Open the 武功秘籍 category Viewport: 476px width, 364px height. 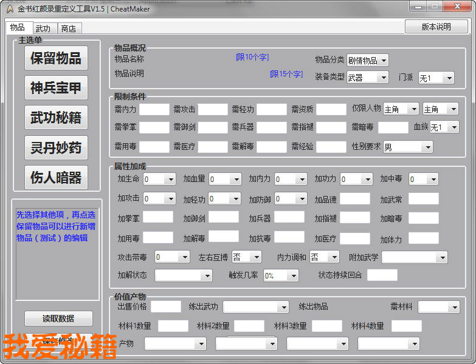pyautogui.click(x=56, y=118)
